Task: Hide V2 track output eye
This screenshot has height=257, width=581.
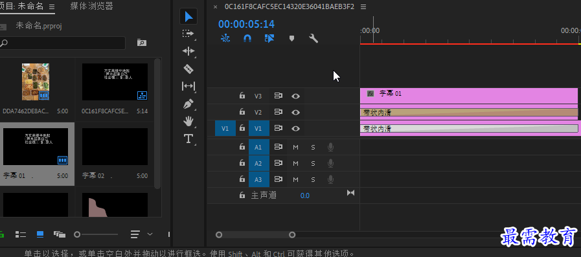Action: 295,112
